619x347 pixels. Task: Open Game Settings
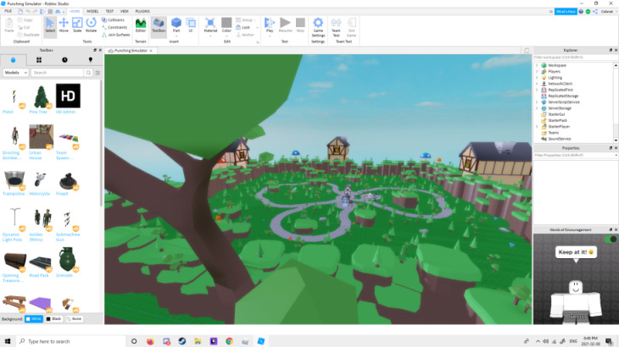pos(318,27)
